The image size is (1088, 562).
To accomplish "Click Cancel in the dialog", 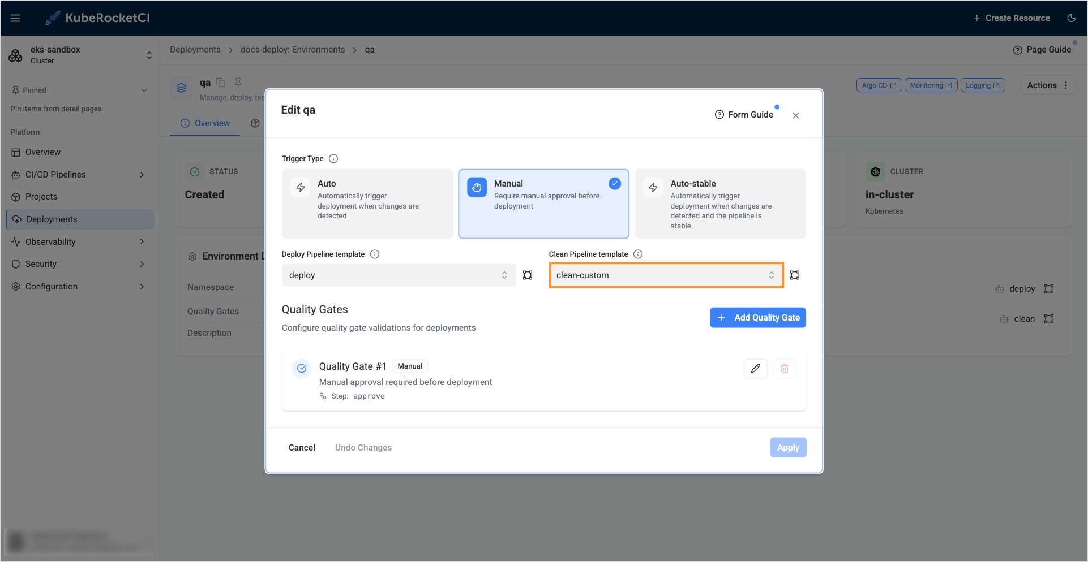I will point(302,448).
